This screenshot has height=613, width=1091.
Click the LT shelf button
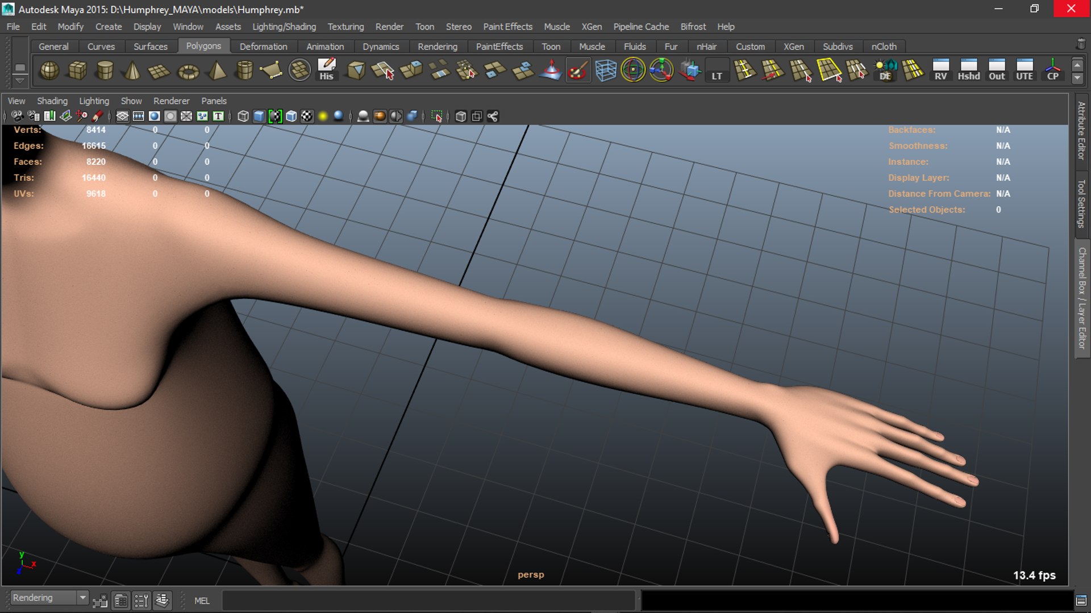pyautogui.click(x=717, y=70)
